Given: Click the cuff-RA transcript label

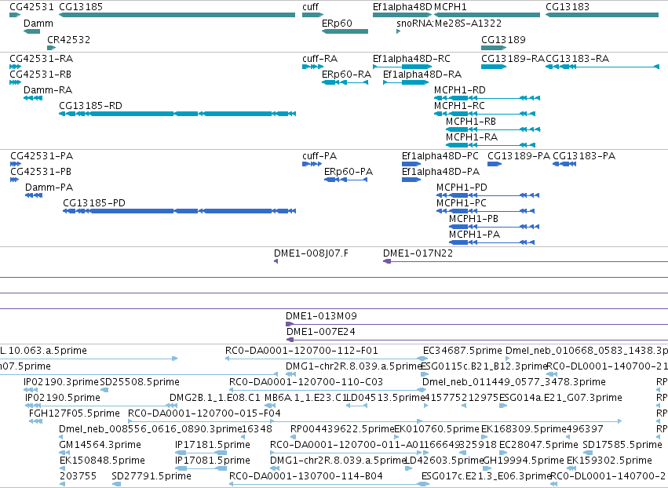Looking at the screenshot, I should tap(320, 58).
